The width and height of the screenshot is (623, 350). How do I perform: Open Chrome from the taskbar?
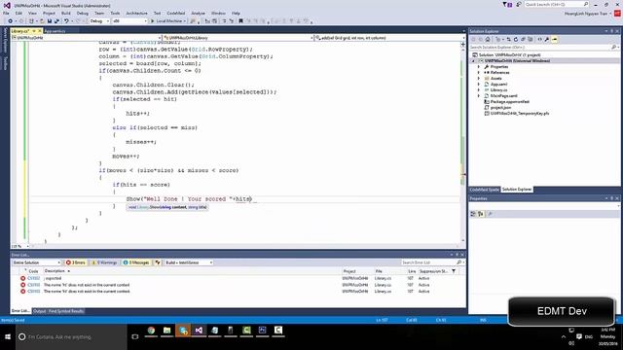coord(151,331)
